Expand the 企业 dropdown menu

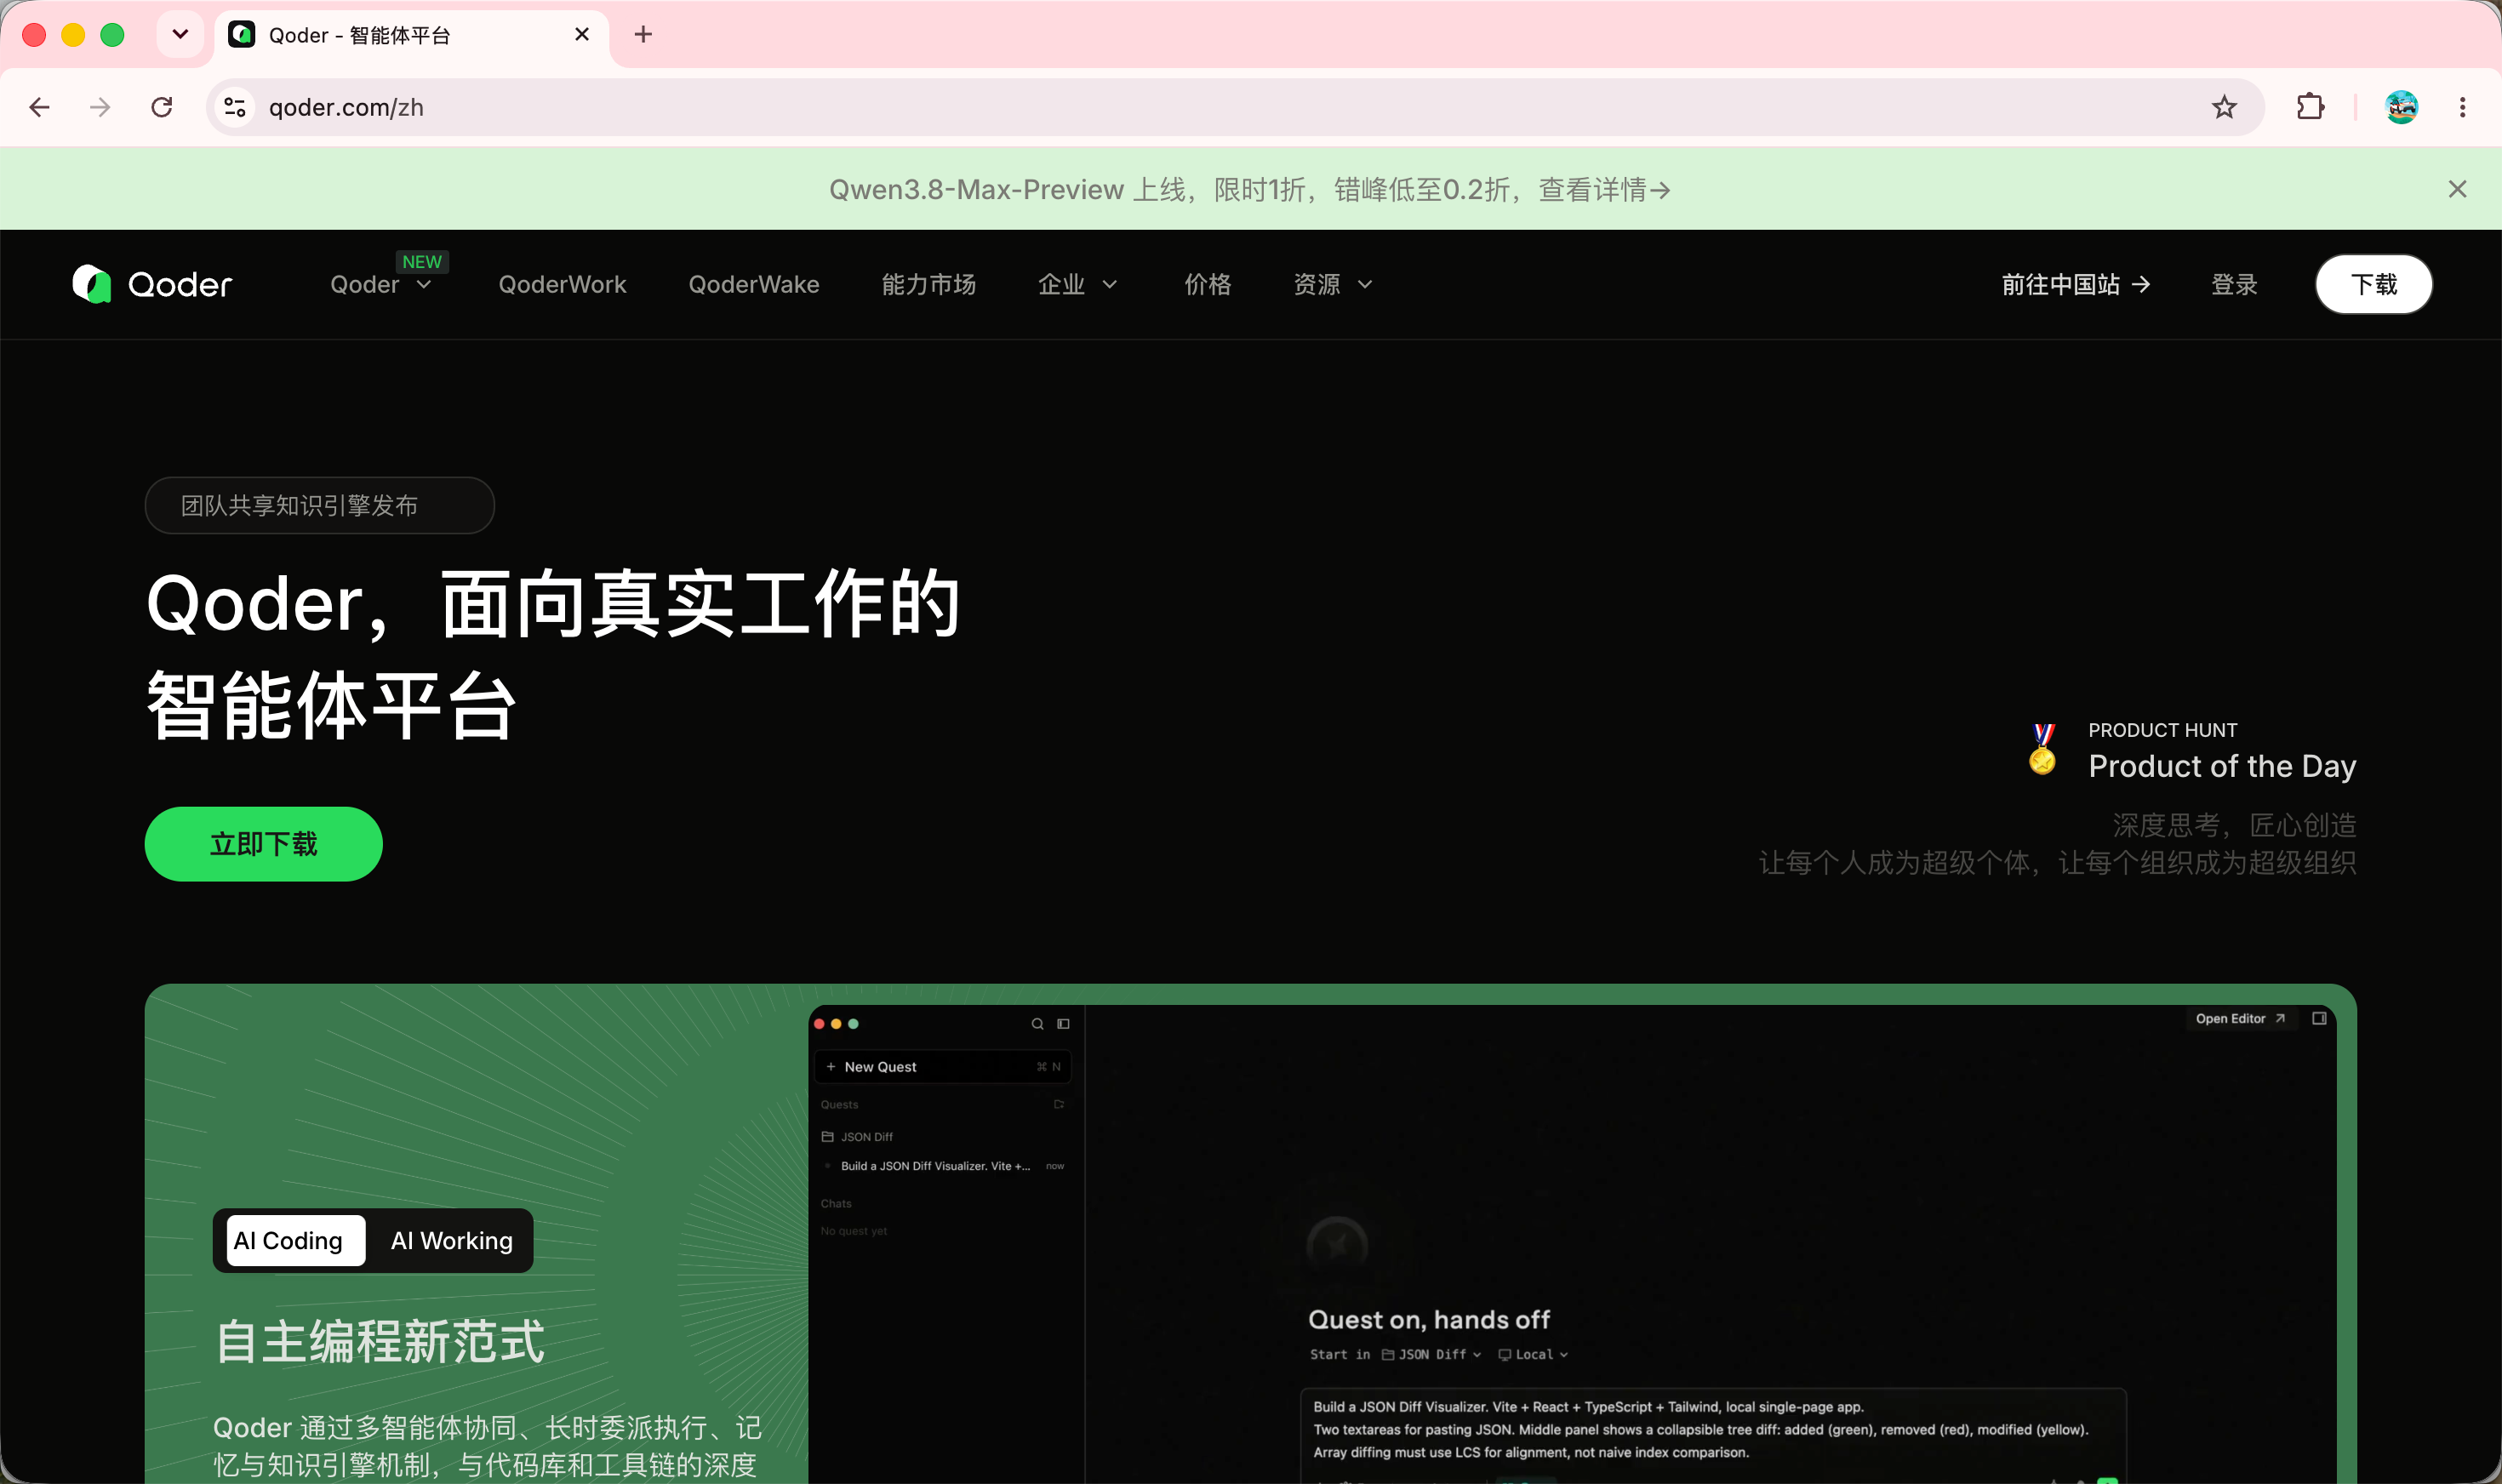coord(1077,285)
